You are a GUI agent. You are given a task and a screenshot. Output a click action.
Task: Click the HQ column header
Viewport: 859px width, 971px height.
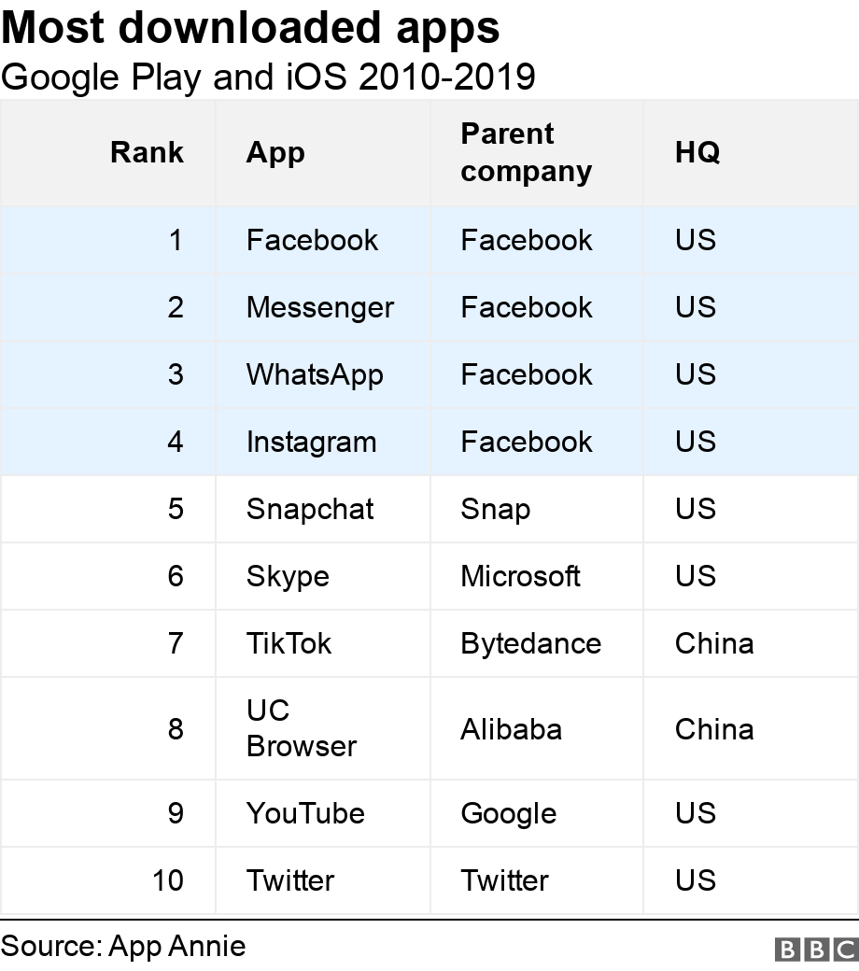pyautogui.click(x=697, y=153)
